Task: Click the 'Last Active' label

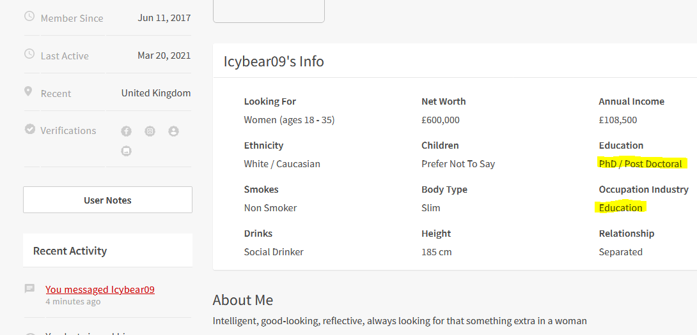Action: (65, 56)
